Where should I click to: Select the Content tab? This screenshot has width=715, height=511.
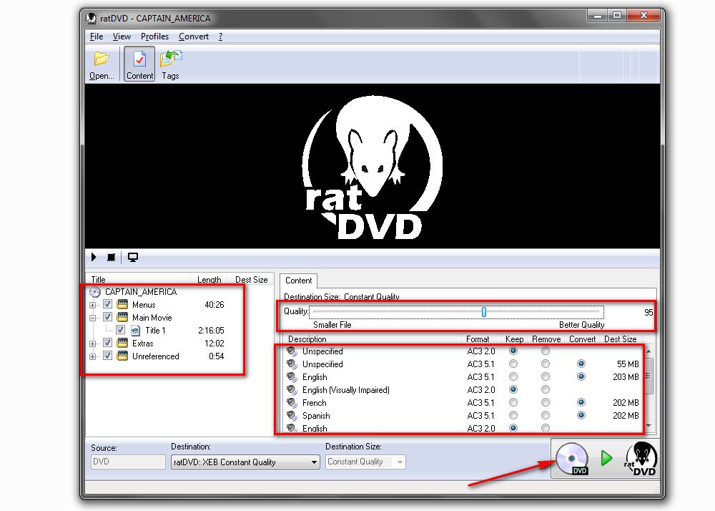tap(298, 281)
